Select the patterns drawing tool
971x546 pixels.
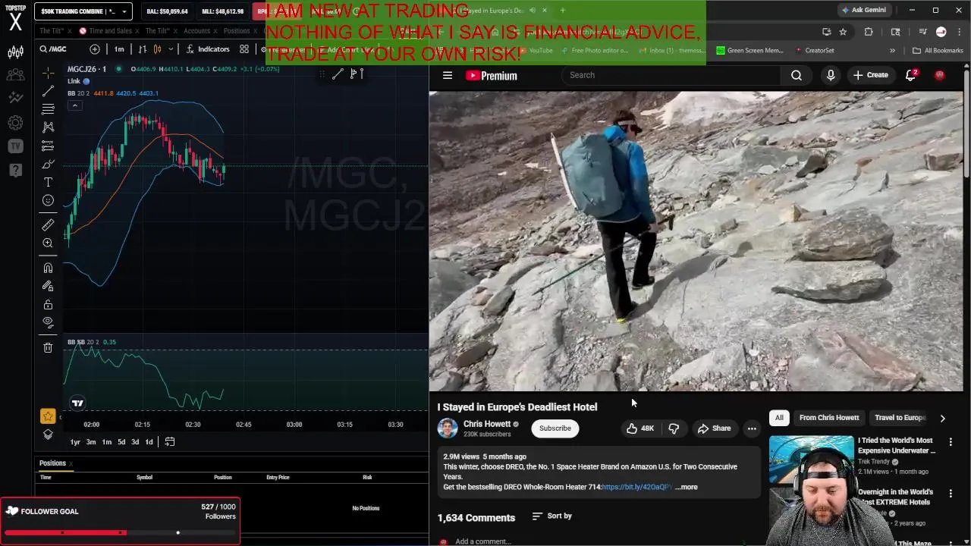click(x=48, y=127)
